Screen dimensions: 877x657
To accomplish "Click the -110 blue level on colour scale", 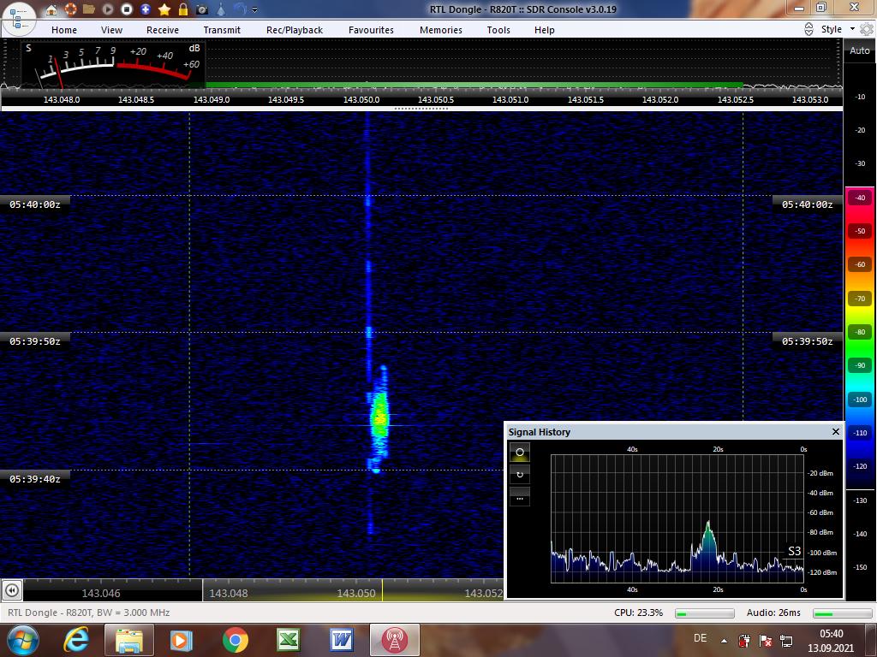I will point(860,432).
